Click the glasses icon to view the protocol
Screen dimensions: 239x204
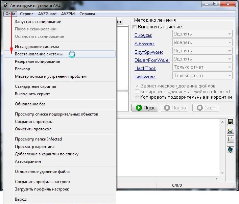(230, 130)
